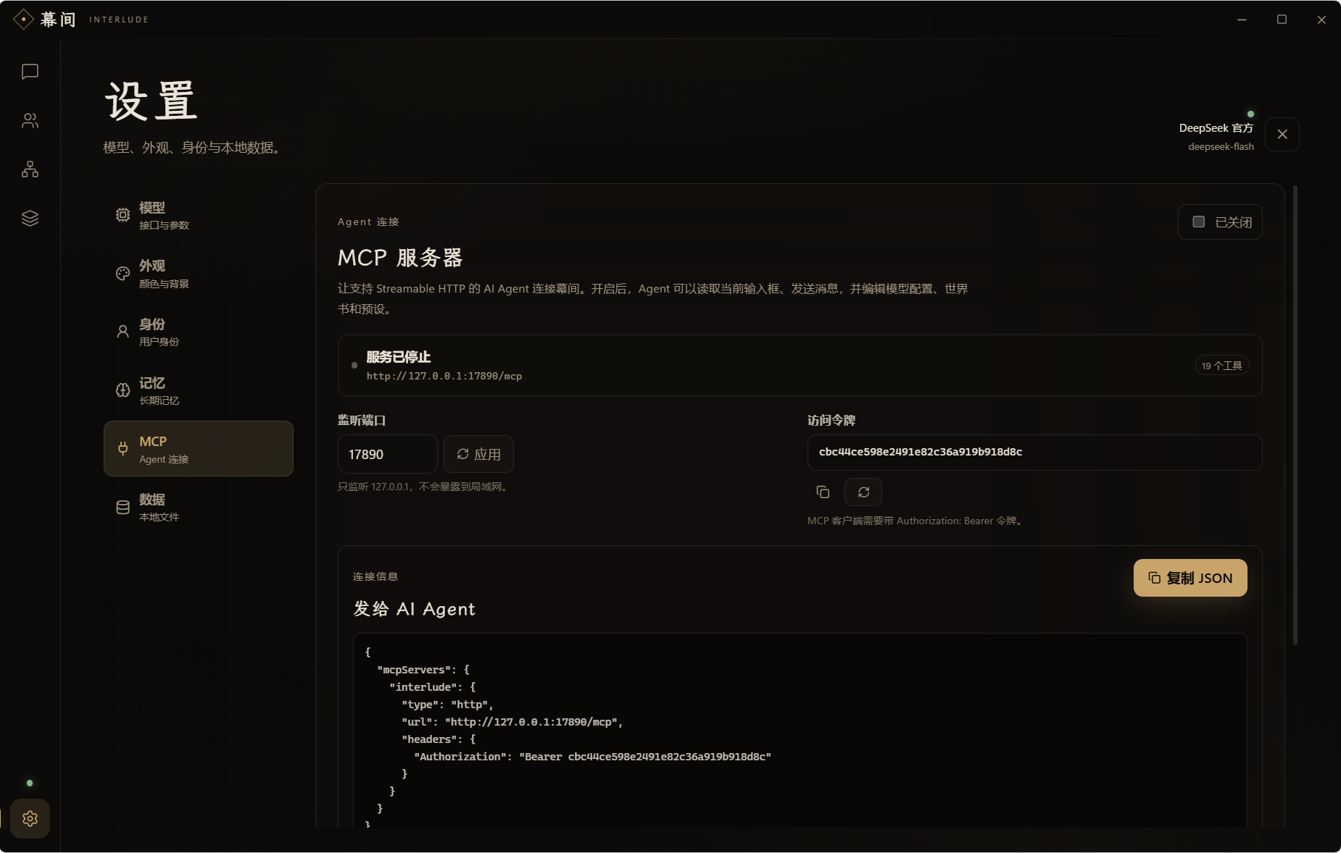This screenshot has width=1341, height=853.
Task: Open the 外观 appearance section
Action: point(199,274)
